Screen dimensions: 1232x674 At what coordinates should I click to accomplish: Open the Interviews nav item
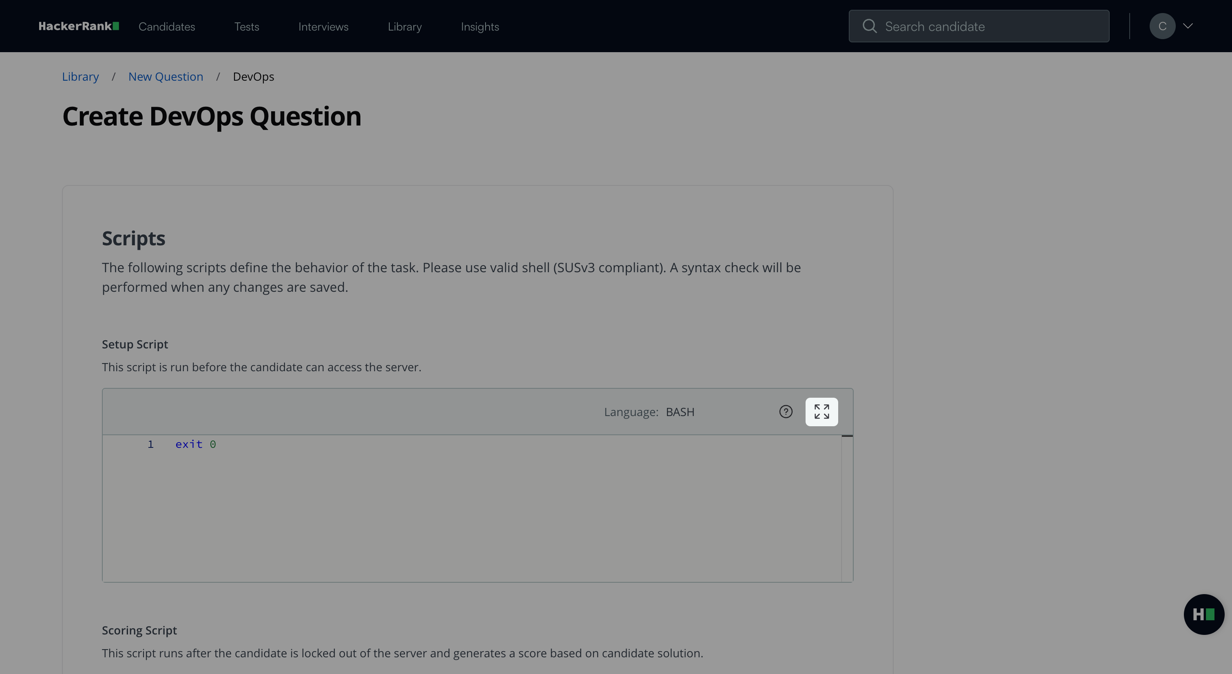point(323,27)
